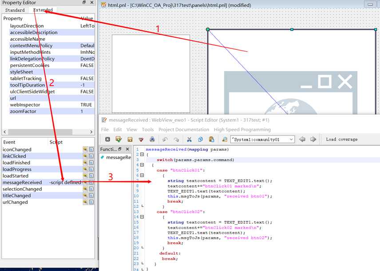Open script edit icon for messageReceived event
This screenshot has height=271, width=380.
pyautogui.click(x=91, y=182)
